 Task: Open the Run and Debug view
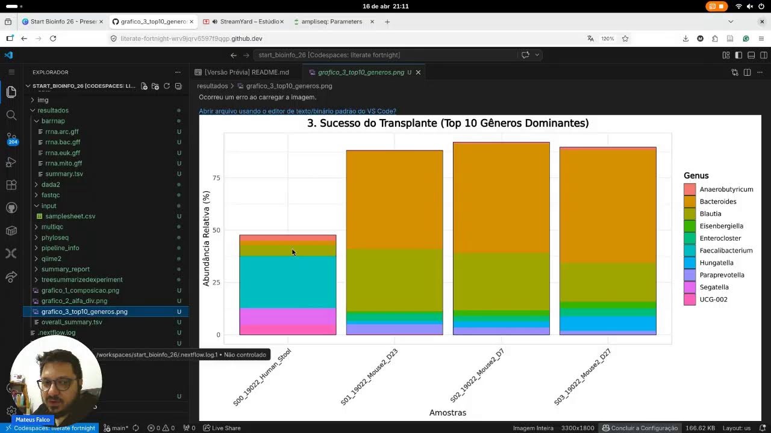(11, 162)
